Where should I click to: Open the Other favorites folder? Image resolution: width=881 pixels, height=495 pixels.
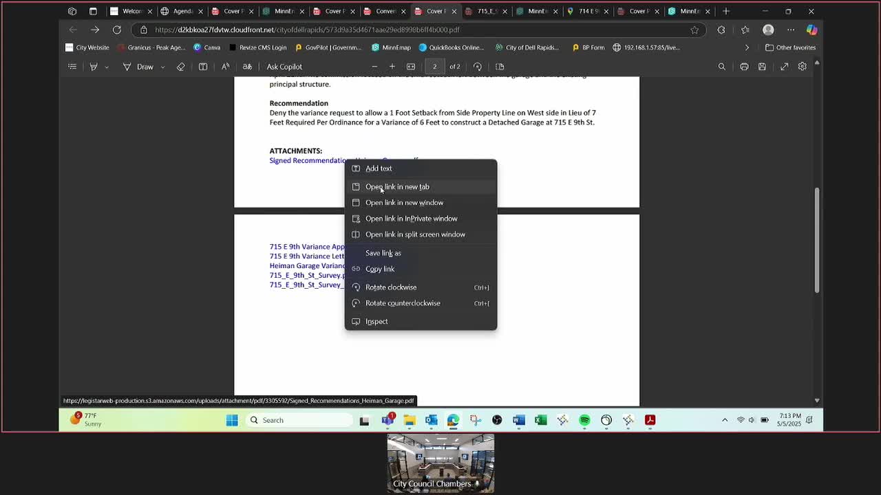point(790,47)
